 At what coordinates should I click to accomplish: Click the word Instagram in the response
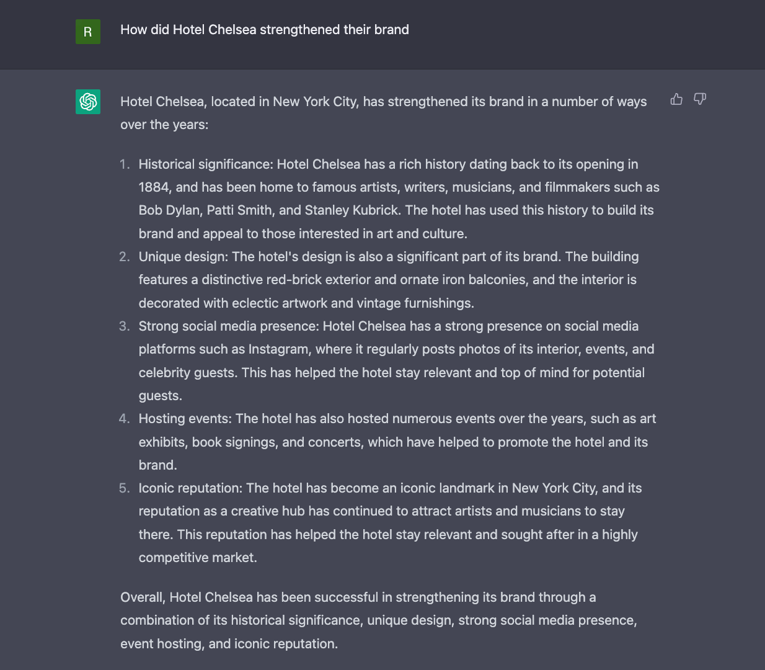pos(278,349)
